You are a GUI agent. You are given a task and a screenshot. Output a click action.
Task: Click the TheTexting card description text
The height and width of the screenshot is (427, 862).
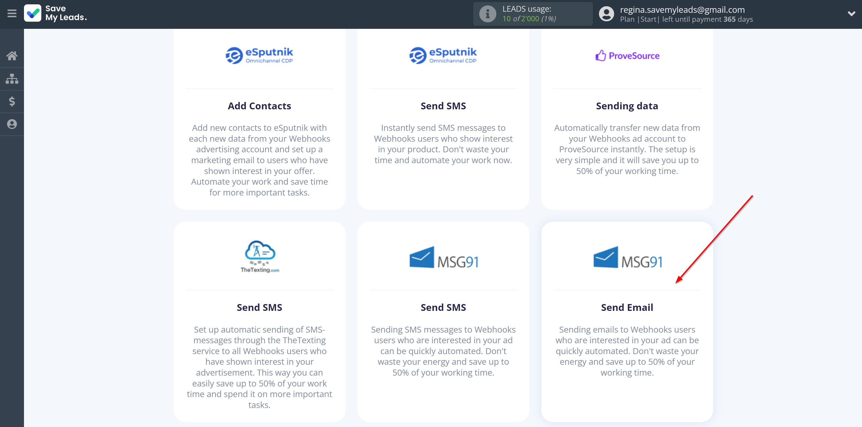click(259, 367)
